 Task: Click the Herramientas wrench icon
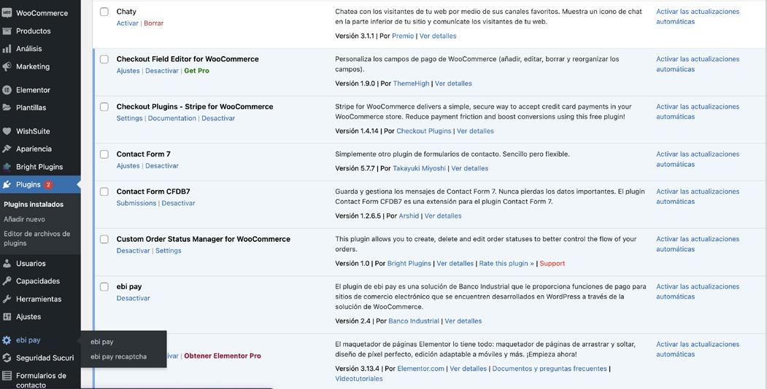7,299
